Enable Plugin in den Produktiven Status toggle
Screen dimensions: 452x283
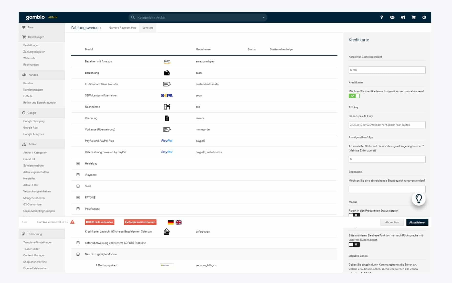[355, 215]
